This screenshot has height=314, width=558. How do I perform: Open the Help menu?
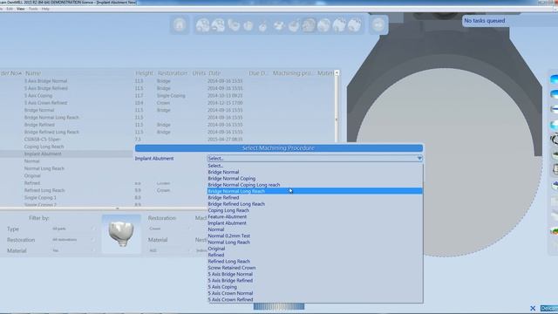coord(45,9)
